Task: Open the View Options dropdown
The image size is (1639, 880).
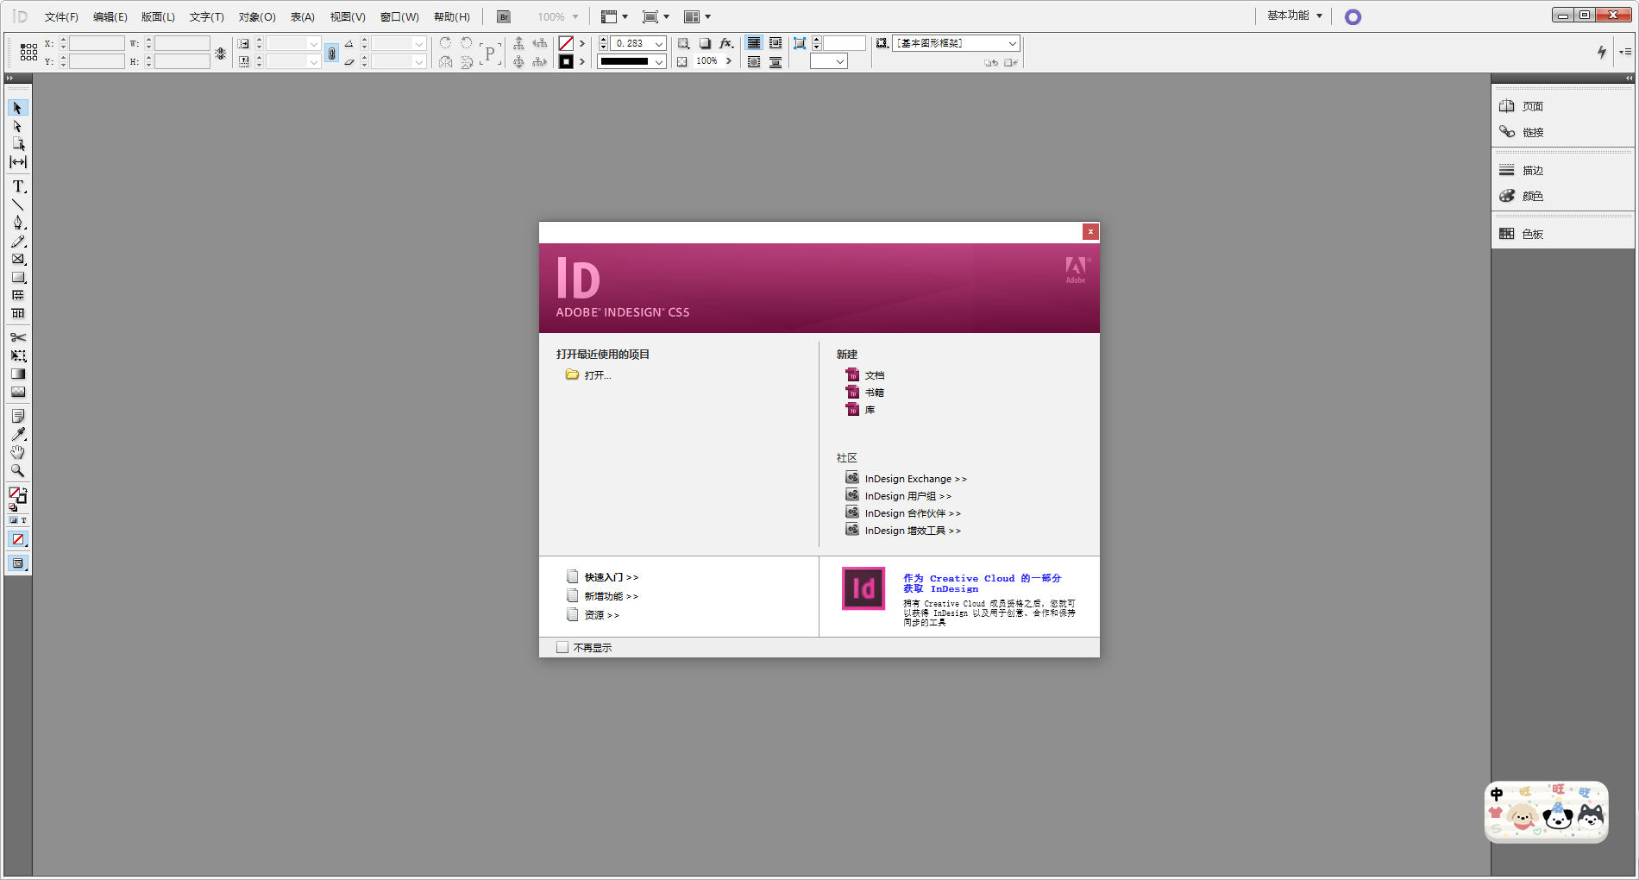Action: tap(614, 16)
